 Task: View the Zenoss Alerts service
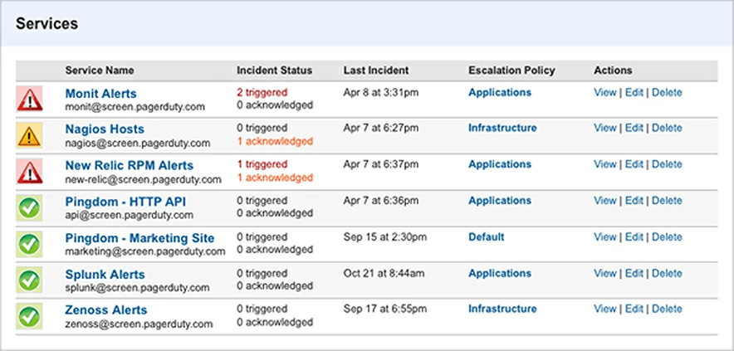point(604,309)
